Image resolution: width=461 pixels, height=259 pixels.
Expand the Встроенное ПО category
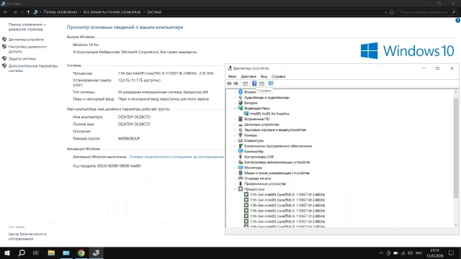(x=235, y=119)
